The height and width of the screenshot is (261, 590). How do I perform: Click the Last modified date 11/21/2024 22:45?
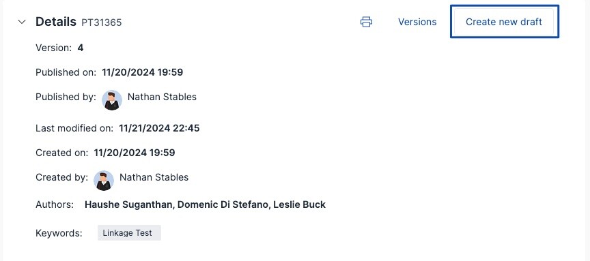pos(159,128)
